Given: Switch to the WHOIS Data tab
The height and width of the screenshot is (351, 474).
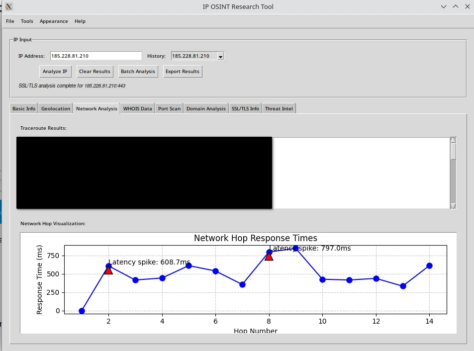Looking at the screenshot, I should click(x=138, y=109).
